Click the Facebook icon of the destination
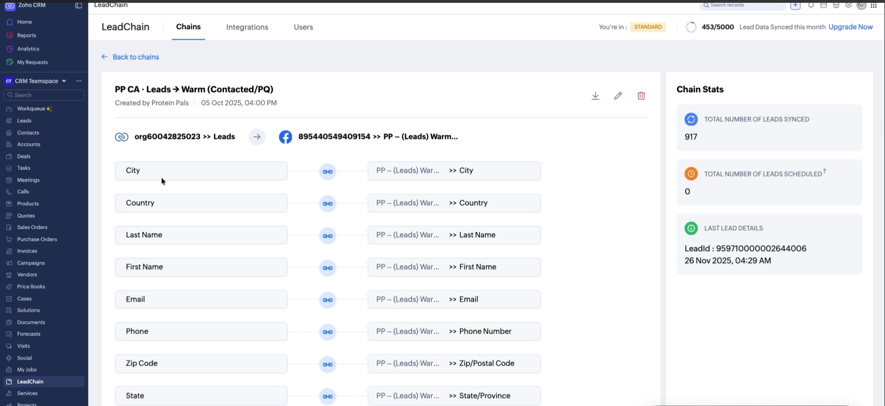 (285, 137)
